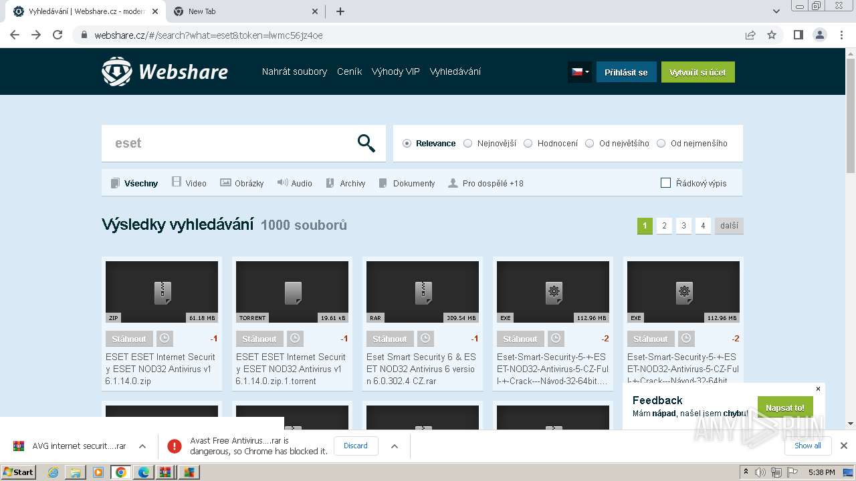Screen dimensions: 856x481
Task: Filter results by Obrázky
Action: pyautogui.click(x=242, y=183)
